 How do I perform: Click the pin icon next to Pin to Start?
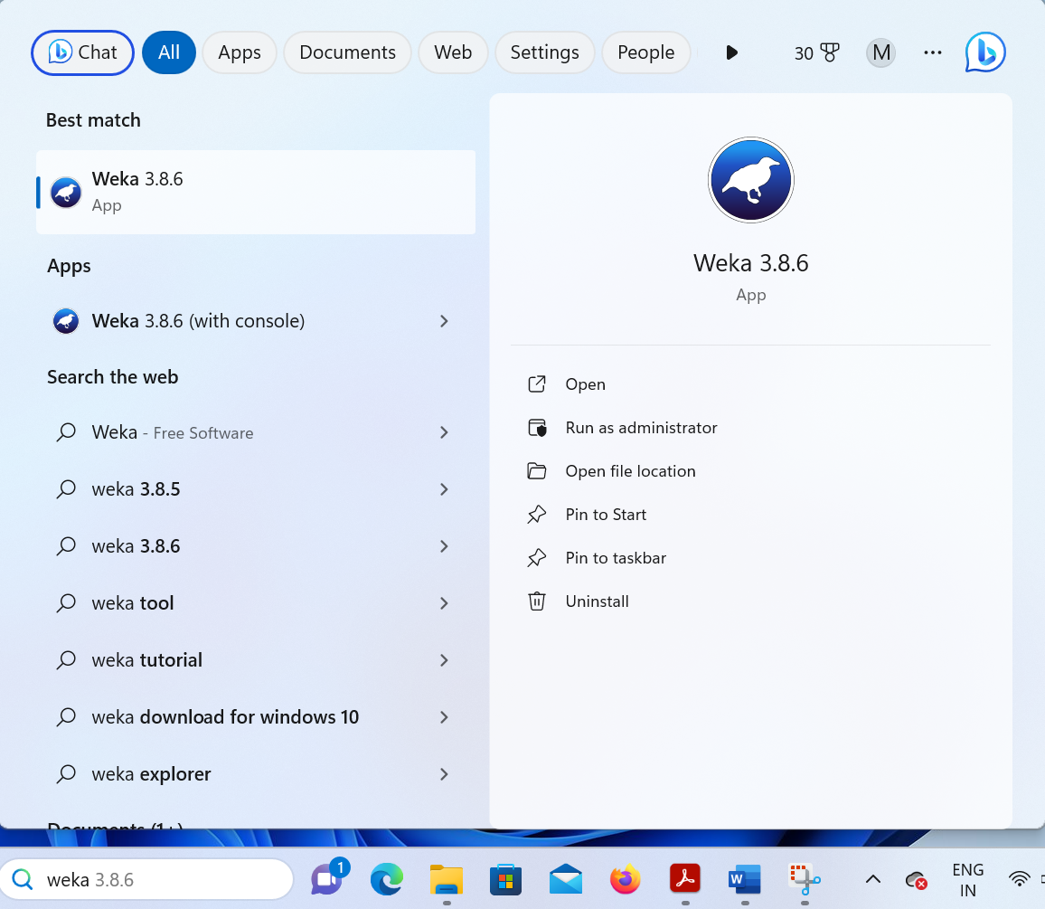click(537, 514)
